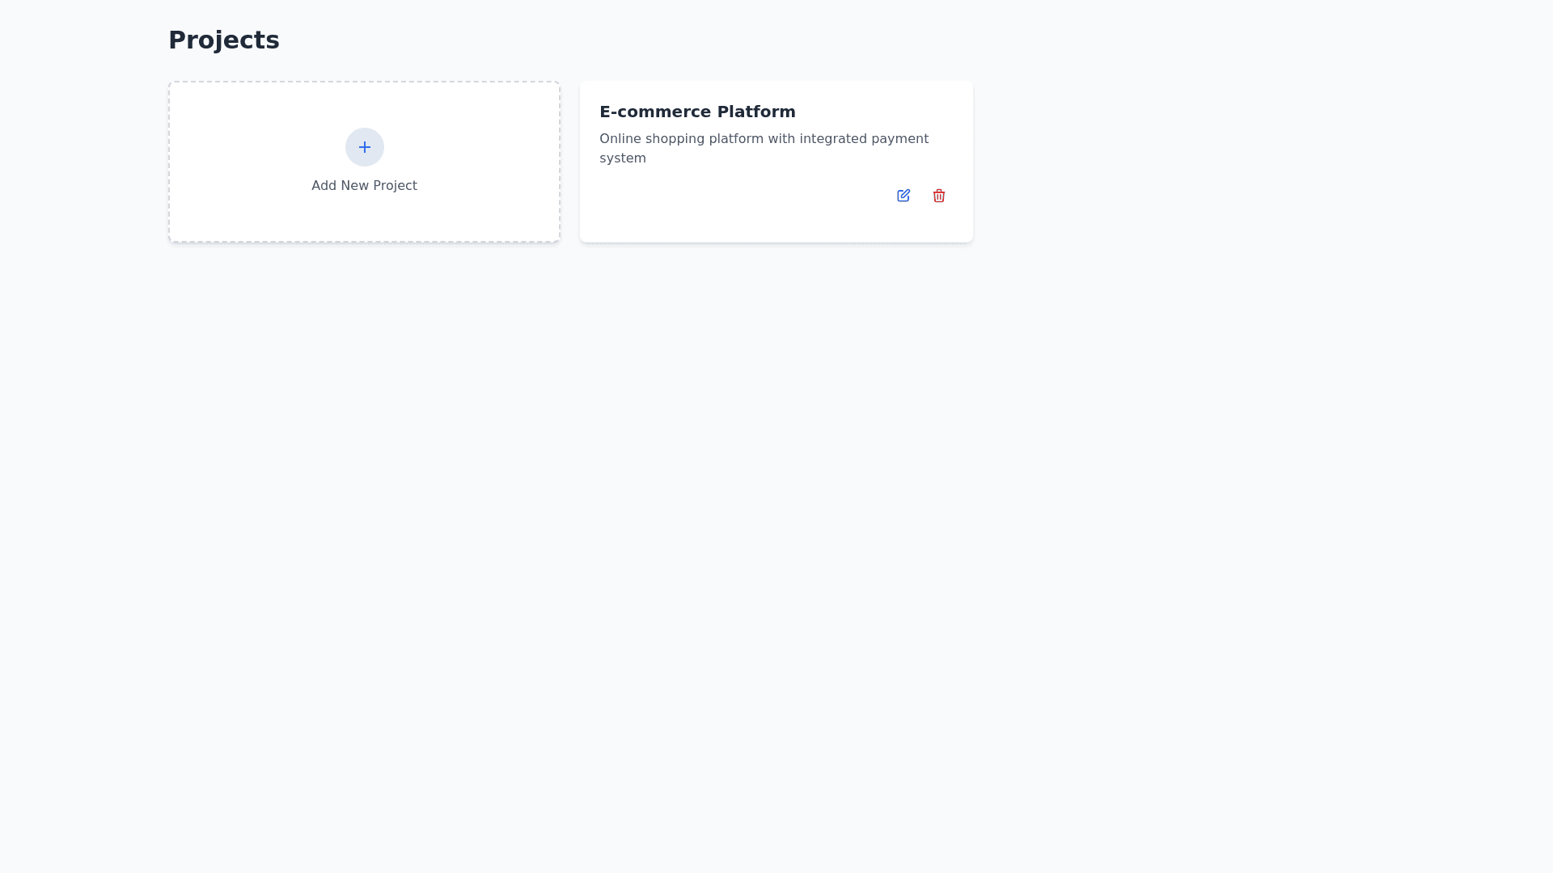Viewport: 1553px width, 873px height.
Task: Click the word 'system' in description
Action: pos(622,158)
